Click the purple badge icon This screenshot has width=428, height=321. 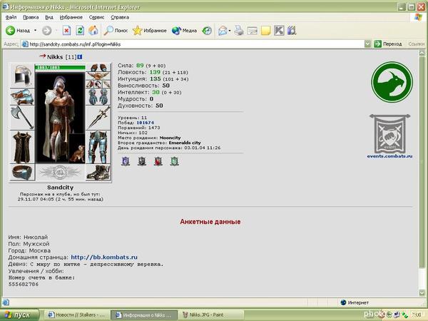[x=126, y=161]
